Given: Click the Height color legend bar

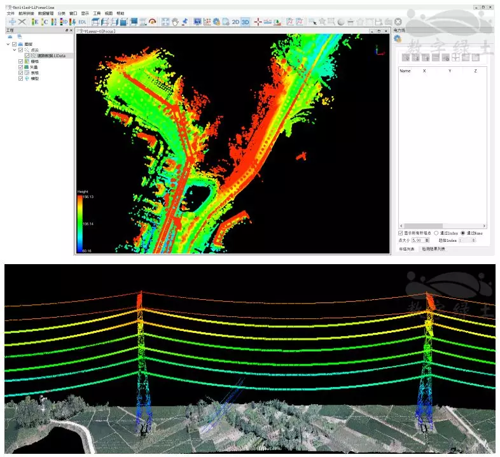Looking at the screenshot, I should (80, 223).
